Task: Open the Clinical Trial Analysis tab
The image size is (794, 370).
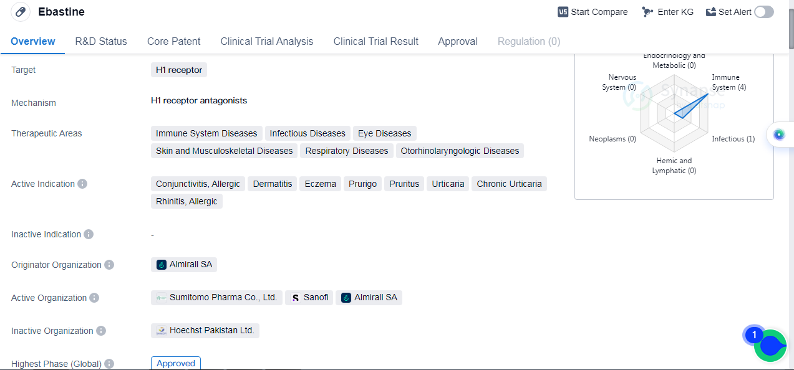Action: [x=267, y=41]
